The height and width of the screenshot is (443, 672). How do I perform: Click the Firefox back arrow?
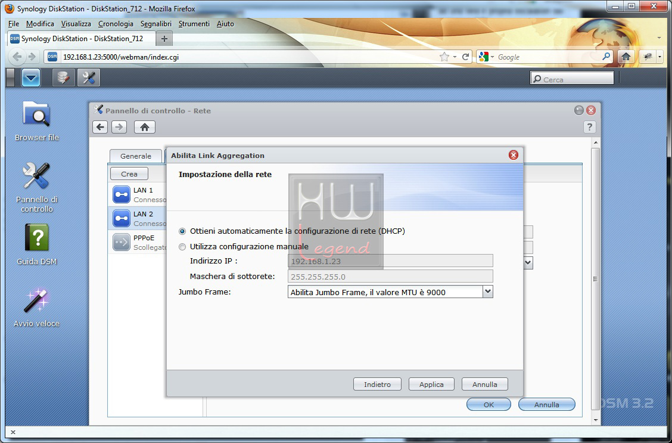(x=17, y=57)
